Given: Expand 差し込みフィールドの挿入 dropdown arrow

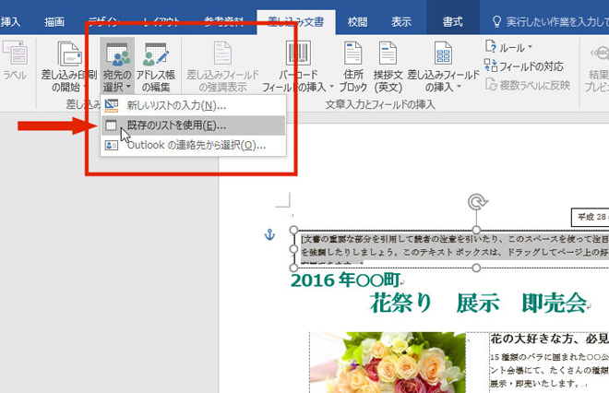Looking at the screenshot, I should 459,87.
